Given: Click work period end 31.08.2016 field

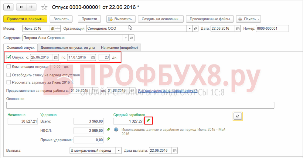Looking at the screenshot, I should pos(118,91).
